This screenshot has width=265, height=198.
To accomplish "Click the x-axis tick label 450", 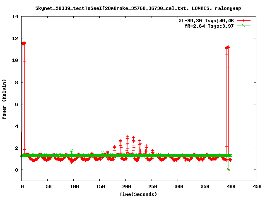I will click(257, 186).
